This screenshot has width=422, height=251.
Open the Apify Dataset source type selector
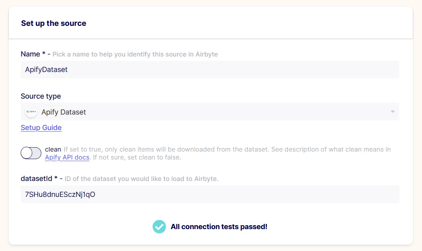coord(210,112)
